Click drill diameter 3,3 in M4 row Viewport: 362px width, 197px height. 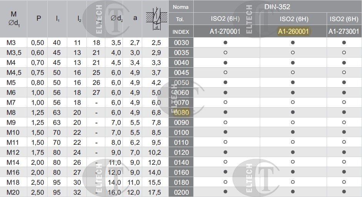point(156,63)
